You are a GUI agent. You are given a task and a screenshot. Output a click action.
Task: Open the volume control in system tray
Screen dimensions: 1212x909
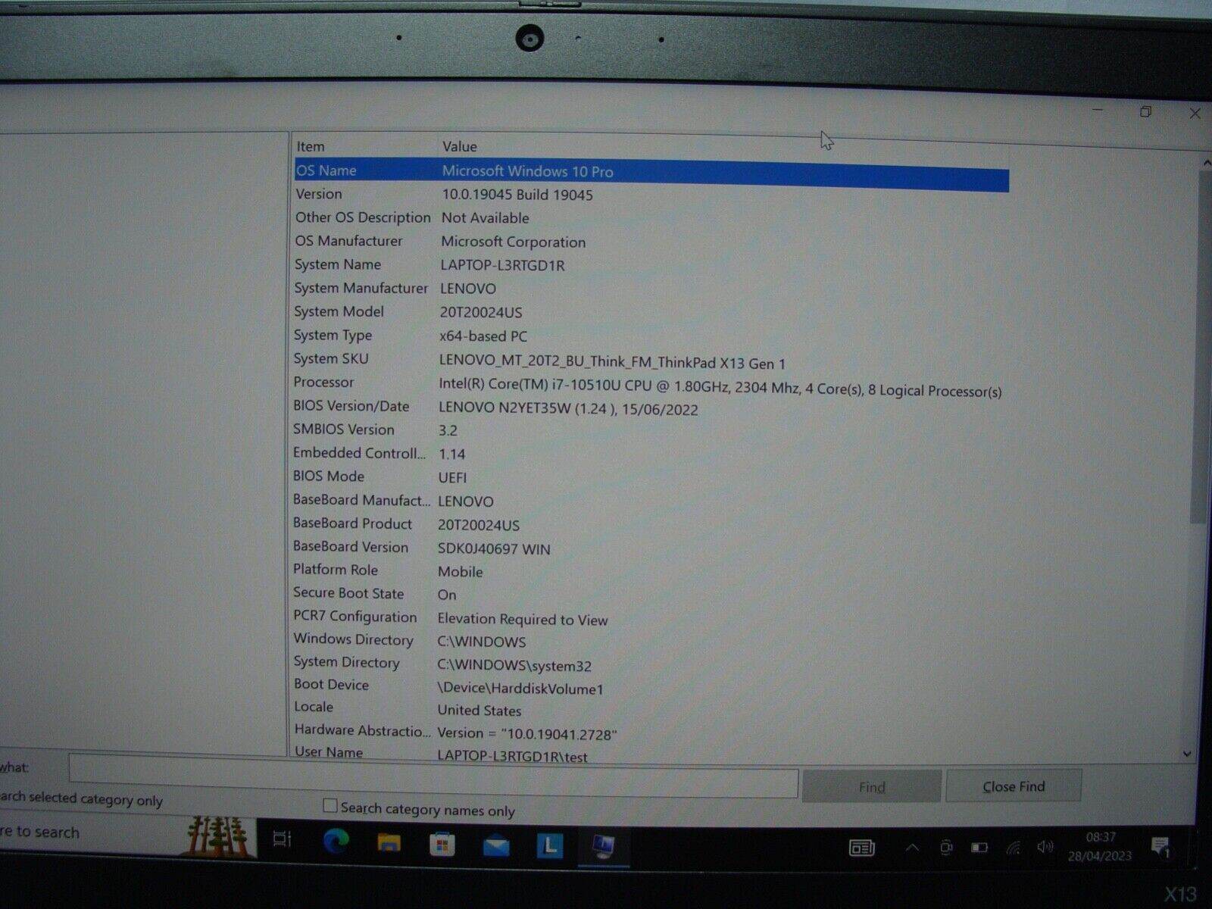pos(1046,846)
